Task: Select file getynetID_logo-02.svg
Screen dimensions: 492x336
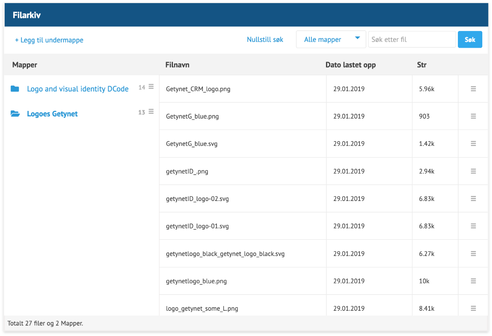Action: click(x=197, y=199)
